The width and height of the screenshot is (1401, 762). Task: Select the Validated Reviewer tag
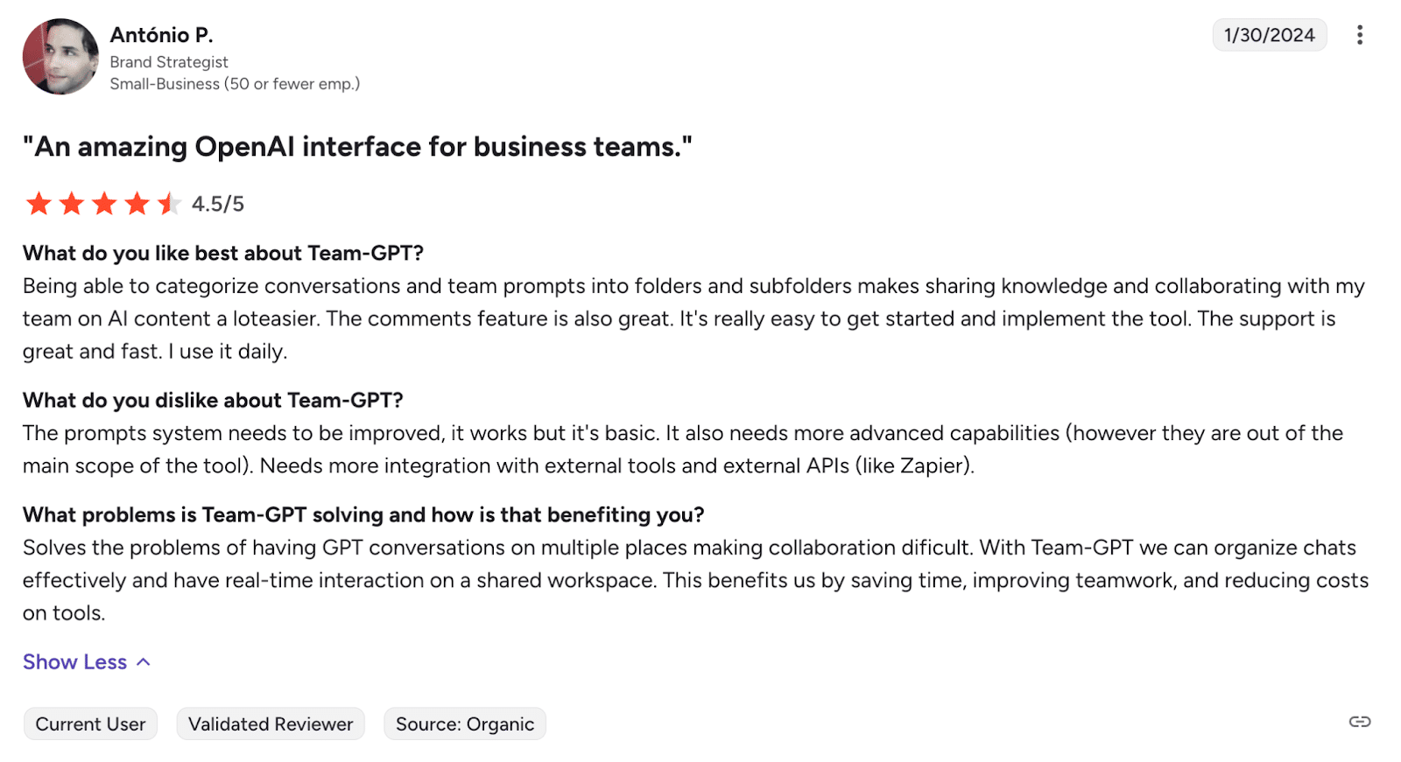271,724
